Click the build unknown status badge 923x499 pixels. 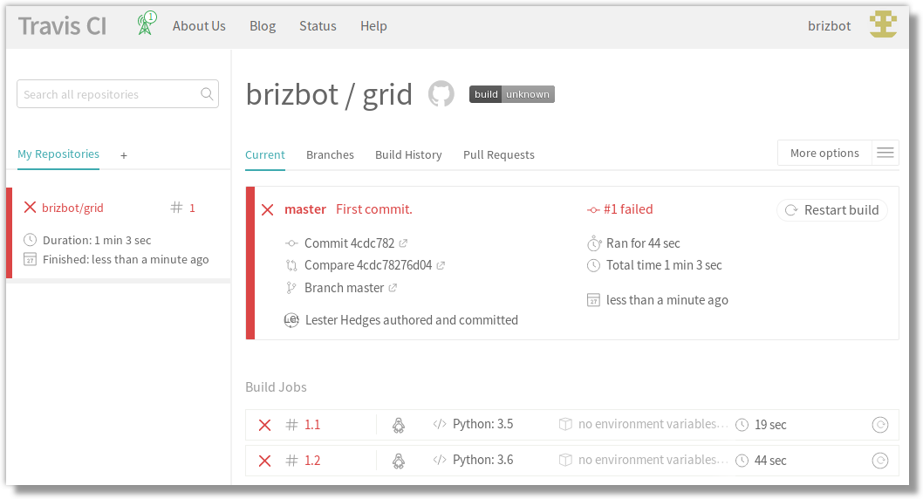[x=511, y=94]
